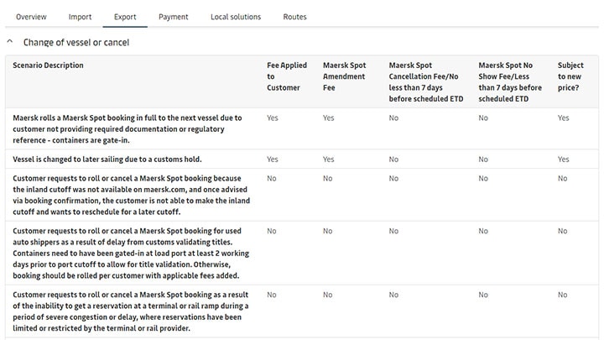This screenshot has height=340, width=604.
Task: Click the Scenario Description column header
Action: (48, 65)
